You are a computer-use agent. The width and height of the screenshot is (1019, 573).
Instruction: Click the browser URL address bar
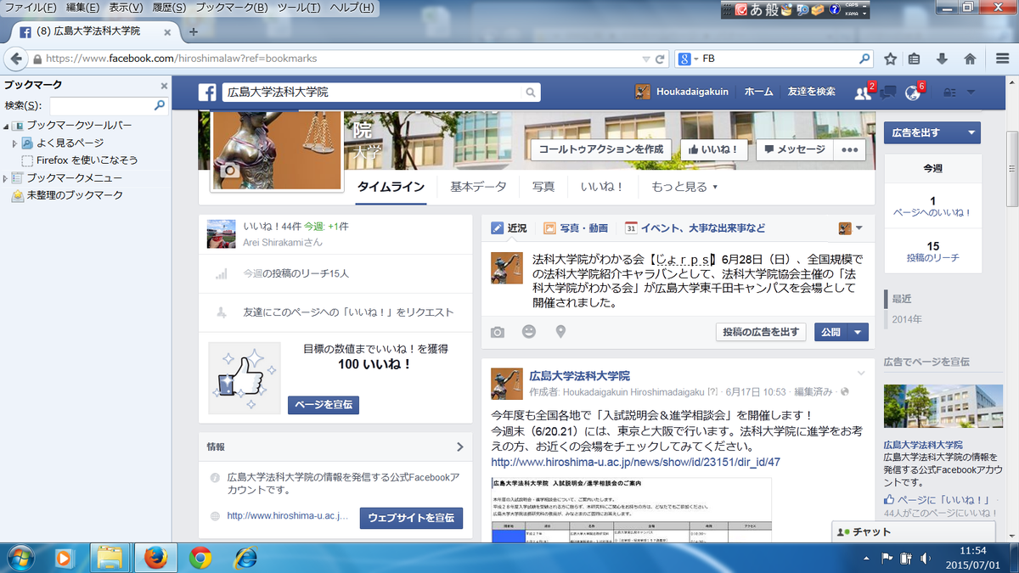[340, 59]
